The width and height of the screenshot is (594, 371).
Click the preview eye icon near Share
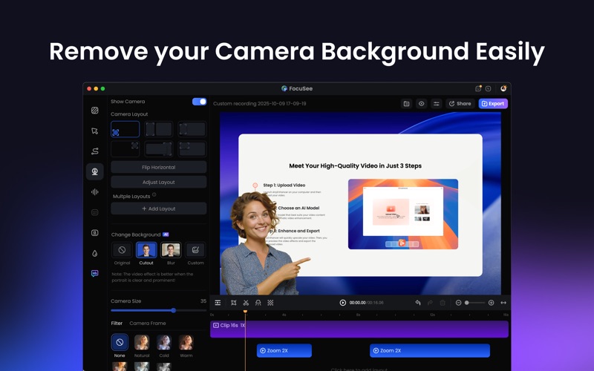coord(421,104)
